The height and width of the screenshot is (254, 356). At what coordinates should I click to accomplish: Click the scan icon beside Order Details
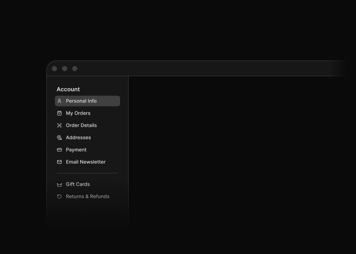[x=59, y=126]
